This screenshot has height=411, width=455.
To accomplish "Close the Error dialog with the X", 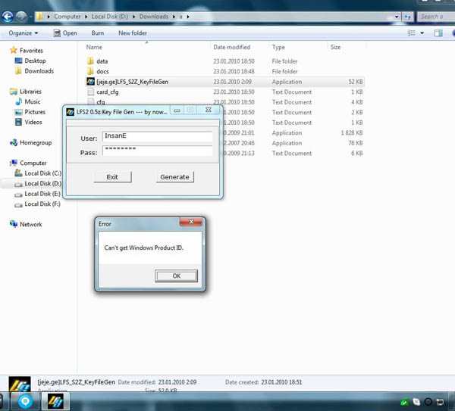I will click(x=191, y=222).
